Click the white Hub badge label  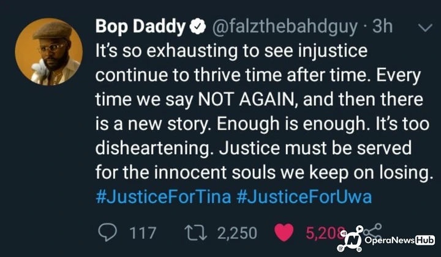click(425, 240)
